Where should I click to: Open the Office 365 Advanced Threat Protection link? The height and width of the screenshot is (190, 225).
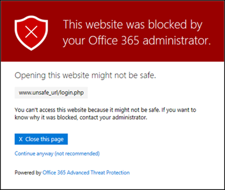coord(86,173)
